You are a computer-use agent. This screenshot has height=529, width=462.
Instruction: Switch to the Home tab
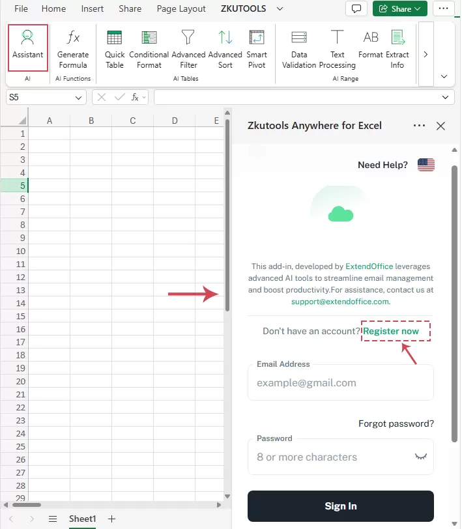[53, 8]
